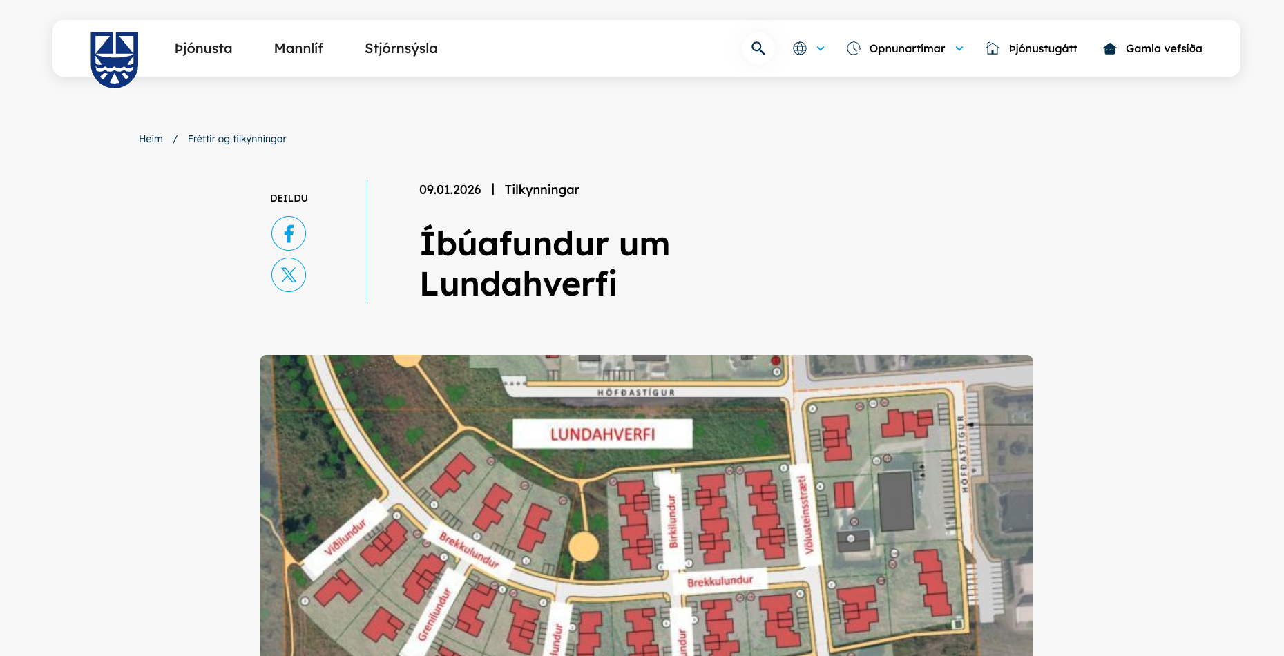The height and width of the screenshot is (656, 1284).
Task: Visit the Gamla vefsíða link
Action: [1164, 48]
